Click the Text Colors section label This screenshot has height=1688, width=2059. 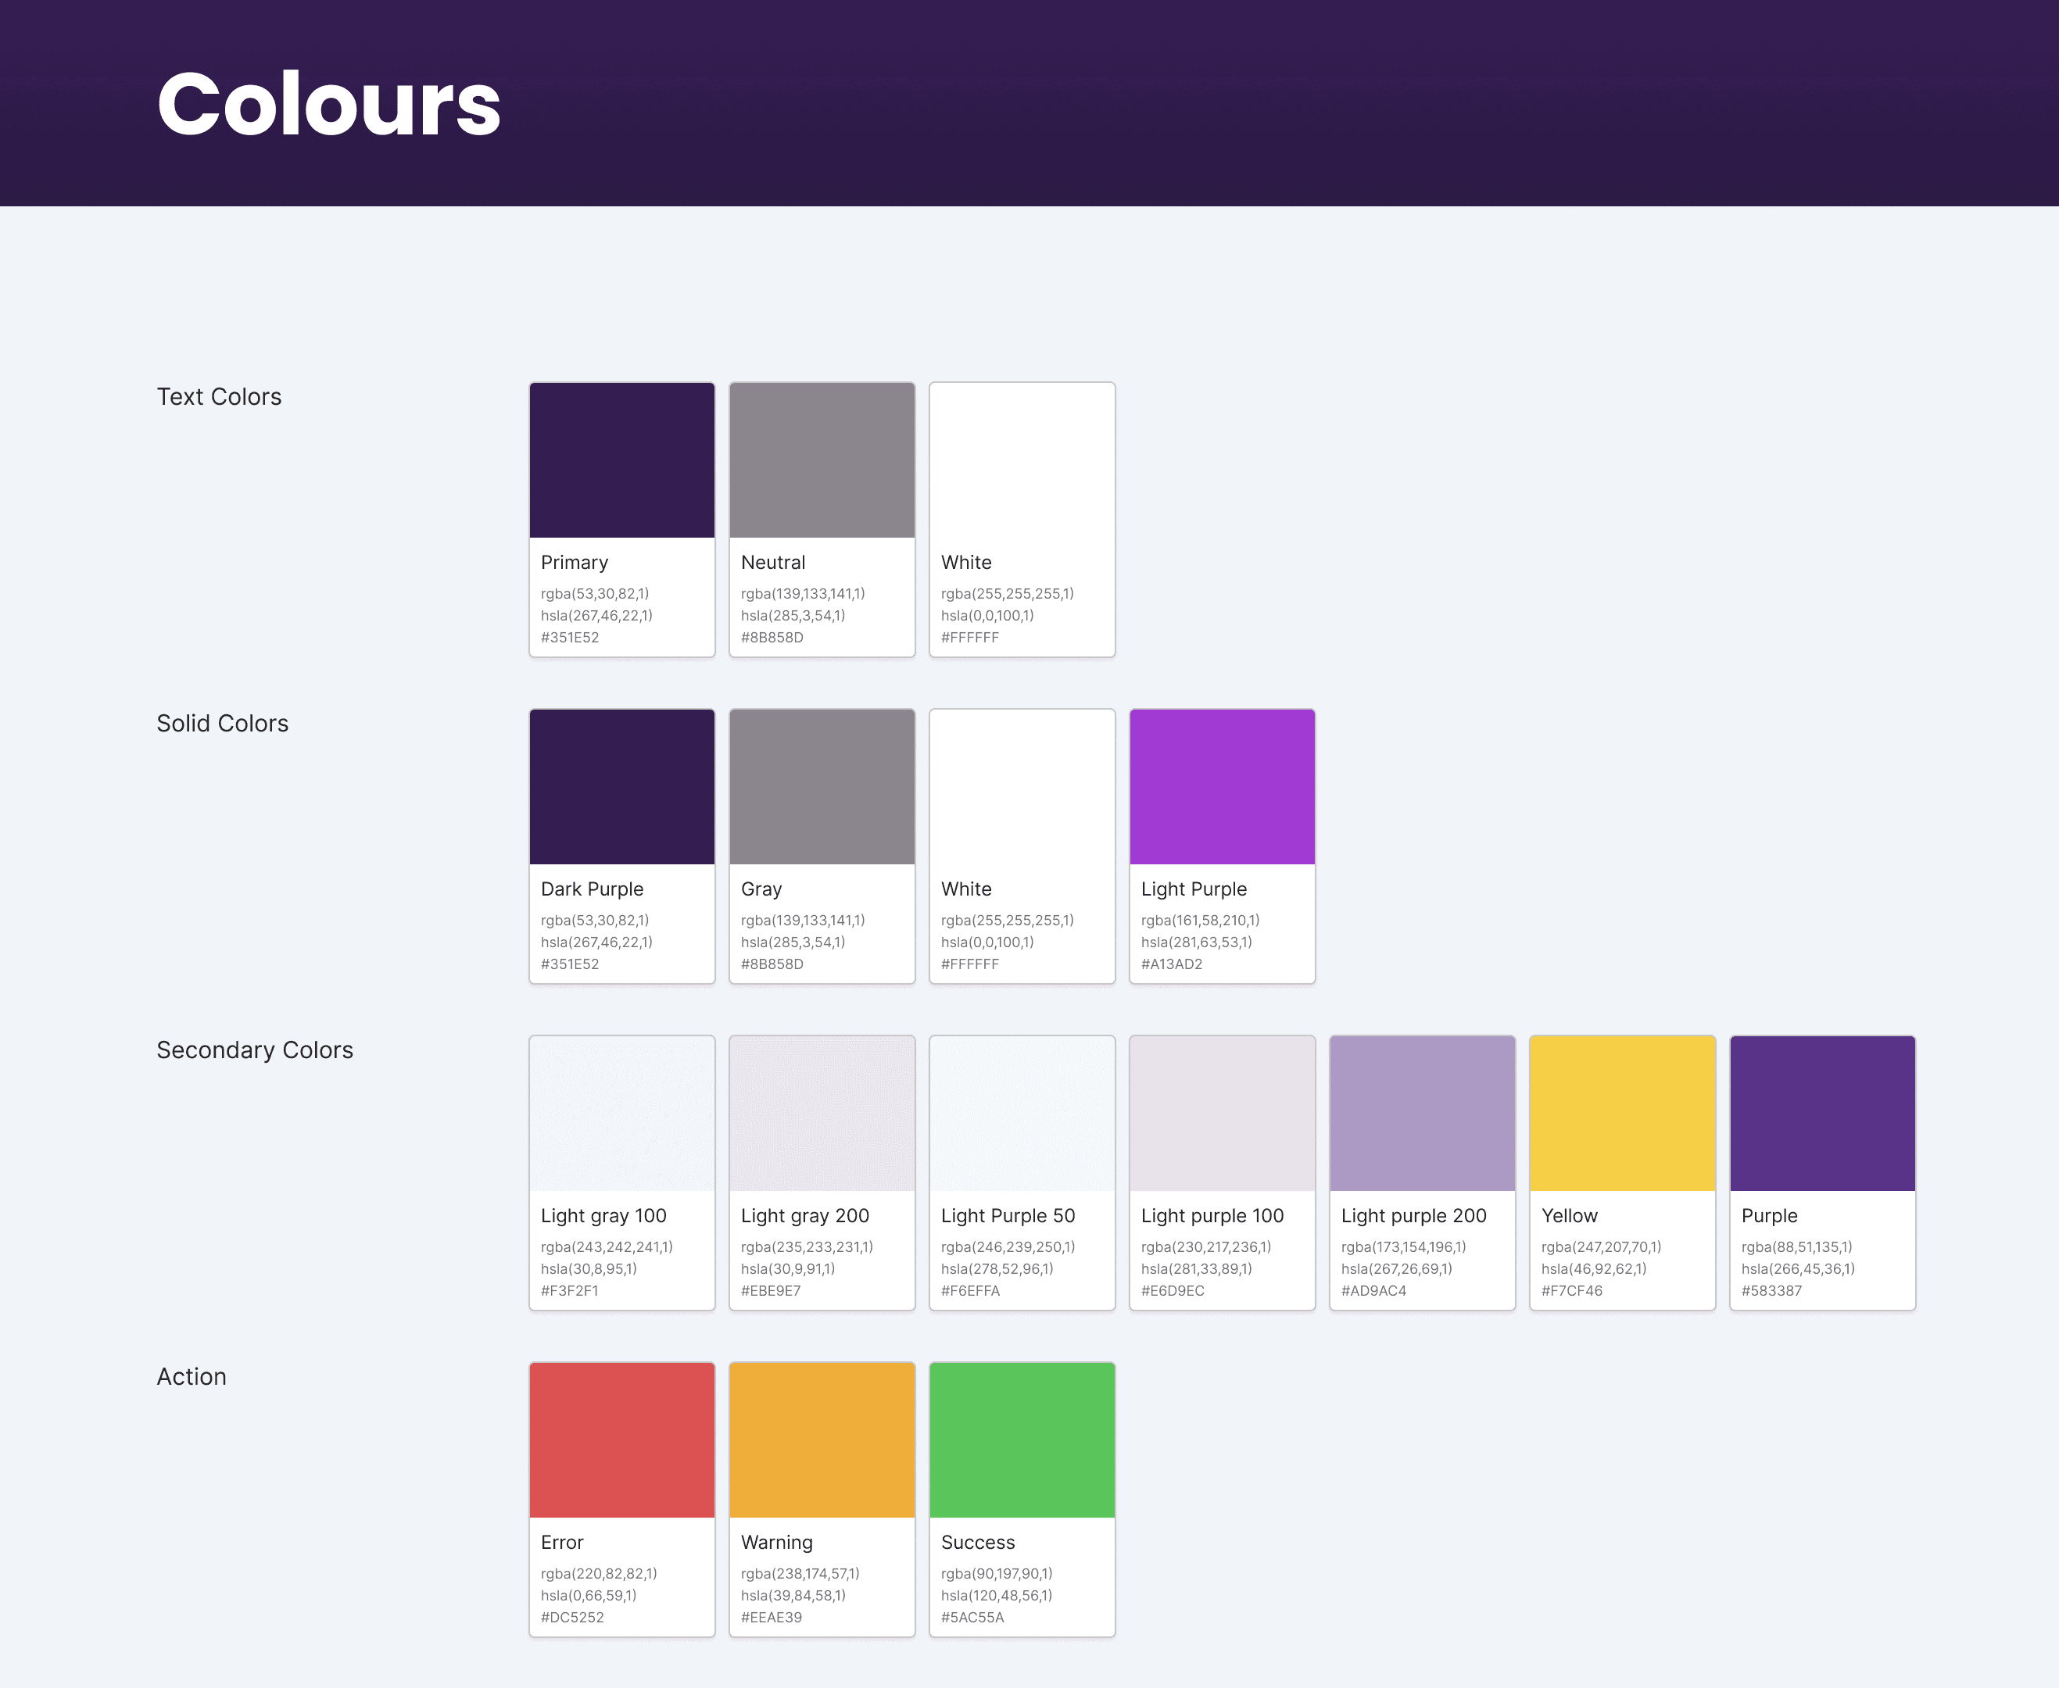[x=219, y=397]
